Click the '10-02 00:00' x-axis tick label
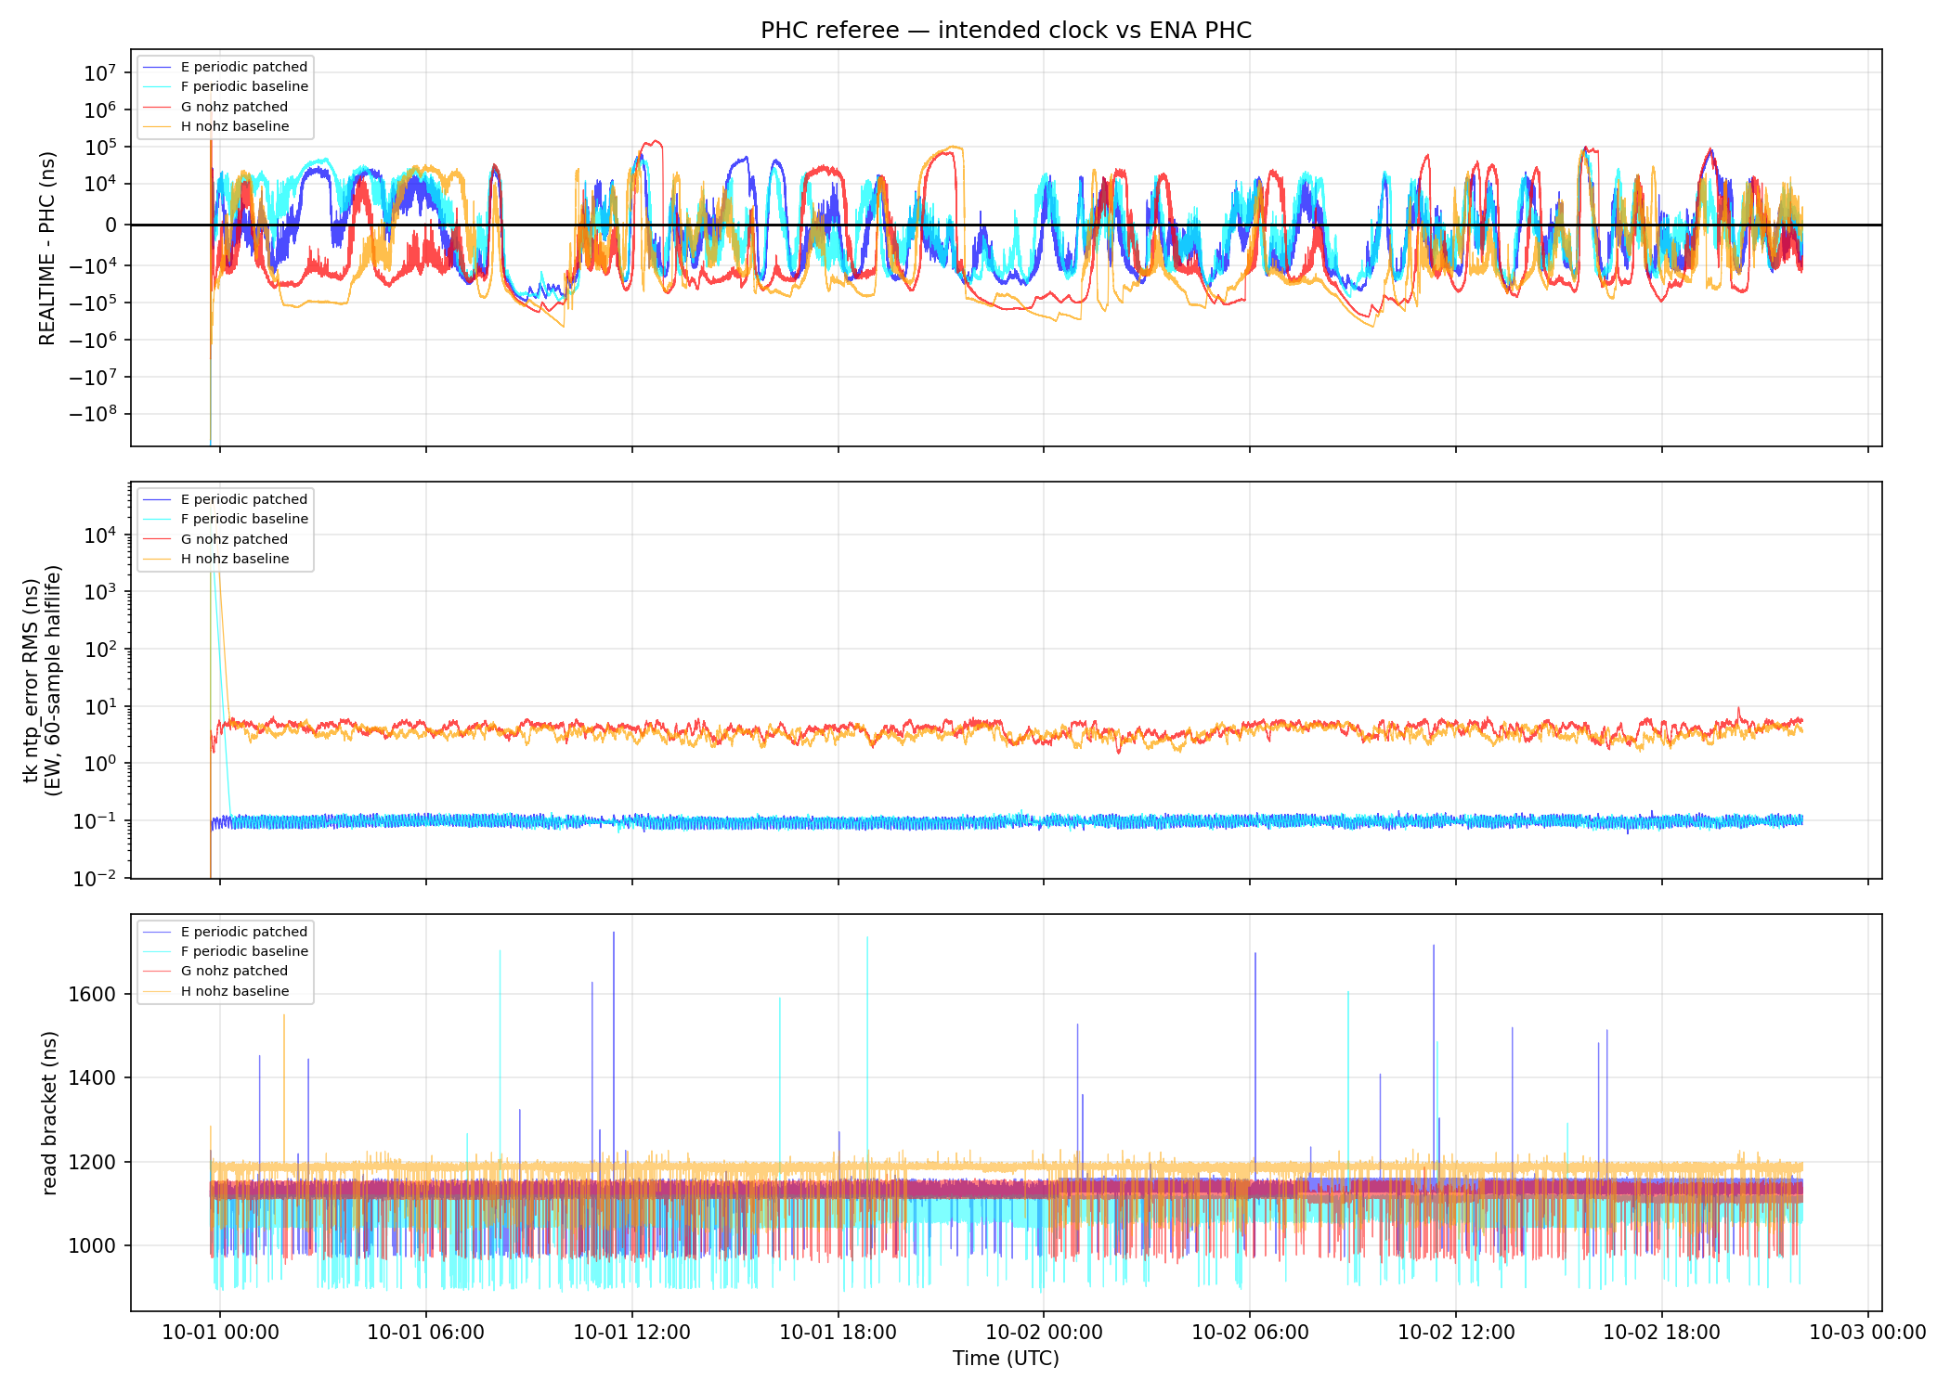This screenshot has height=1392, width=1950. click(x=1044, y=1333)
